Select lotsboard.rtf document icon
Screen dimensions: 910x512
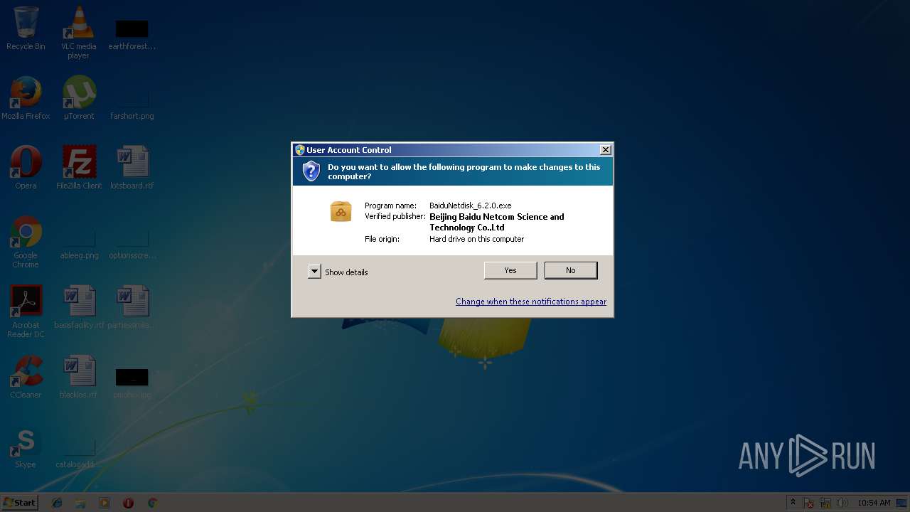click(x=132, y=168)
